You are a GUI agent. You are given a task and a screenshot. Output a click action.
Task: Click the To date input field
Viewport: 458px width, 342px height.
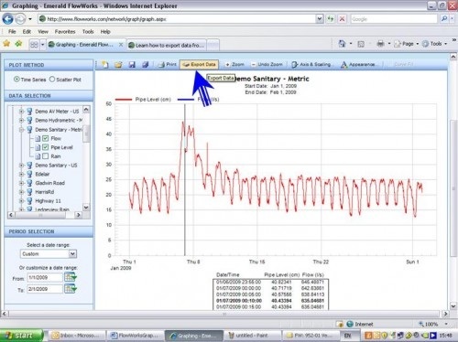pos(45,289)
